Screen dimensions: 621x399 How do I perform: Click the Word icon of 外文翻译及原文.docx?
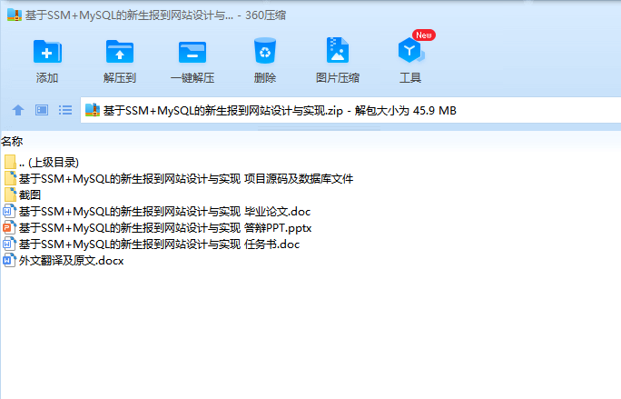click(x=9, y=260)
